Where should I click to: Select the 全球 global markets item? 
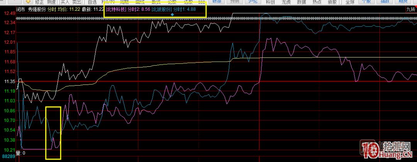tap(350, 2)
